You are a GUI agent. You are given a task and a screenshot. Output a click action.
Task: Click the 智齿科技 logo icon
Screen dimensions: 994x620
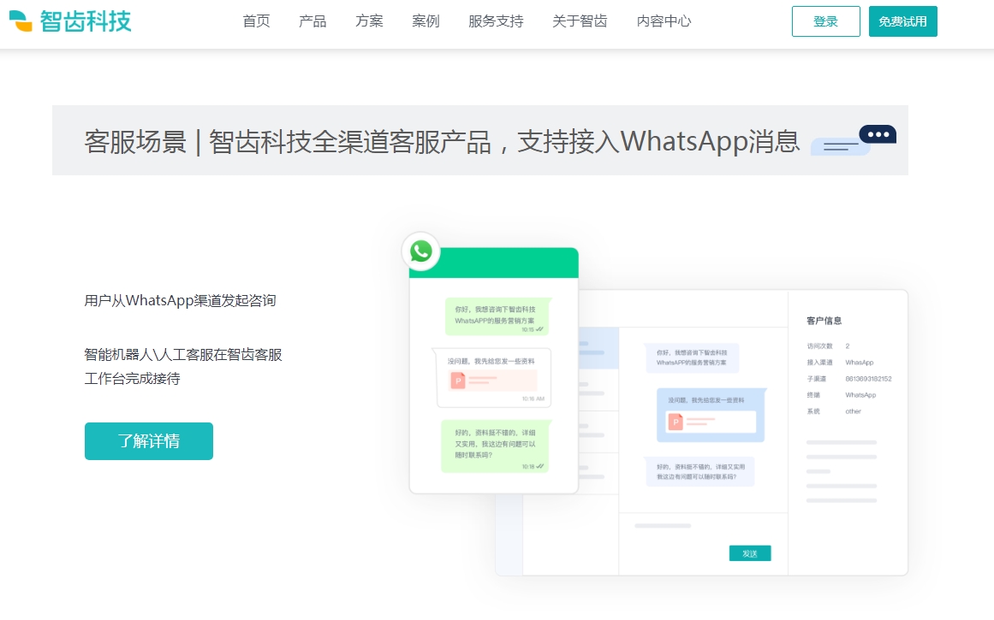point(21,21)
